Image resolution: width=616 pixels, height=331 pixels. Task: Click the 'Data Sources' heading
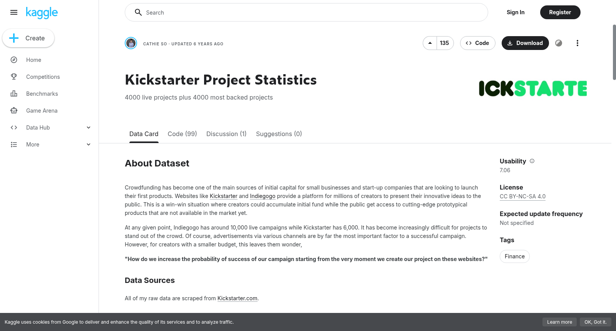[x=150, y=280]
